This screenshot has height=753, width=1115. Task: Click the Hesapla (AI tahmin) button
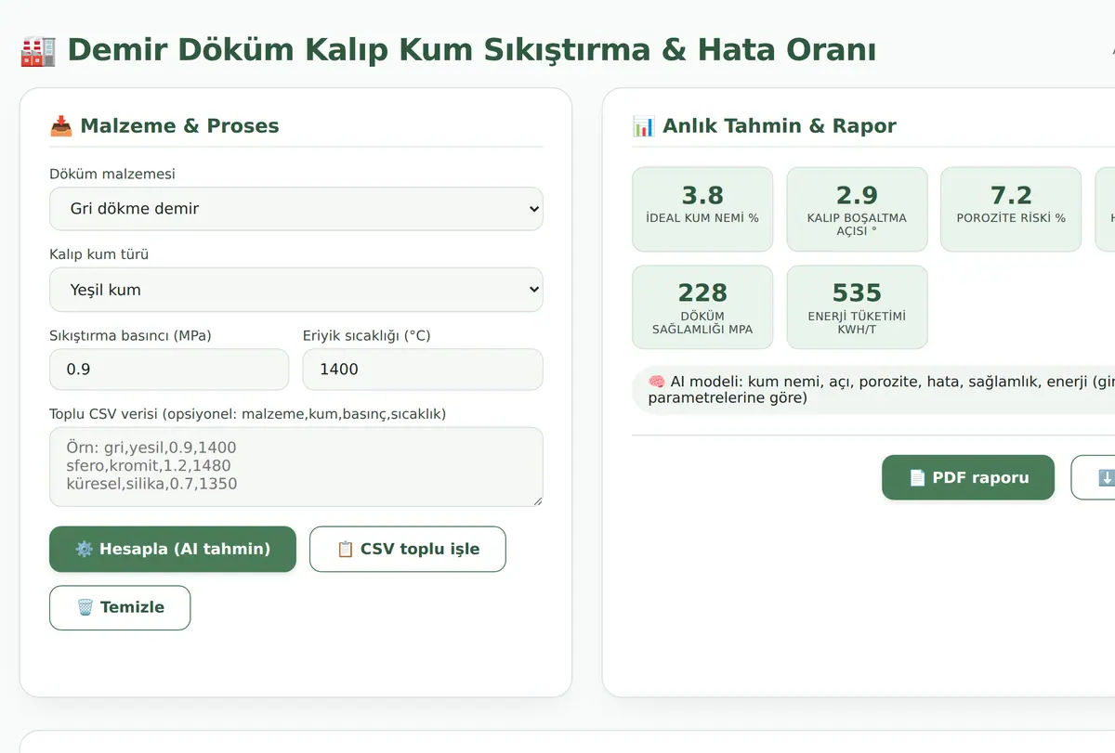point(173,549)
